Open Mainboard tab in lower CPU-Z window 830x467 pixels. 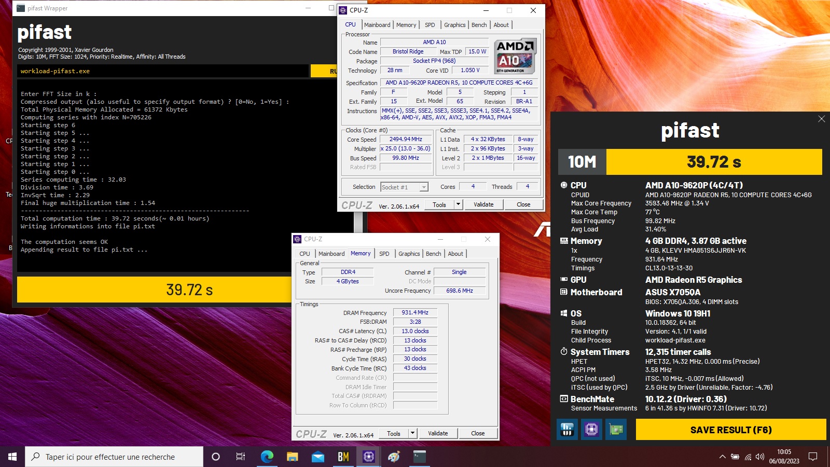tap(331, 254)
